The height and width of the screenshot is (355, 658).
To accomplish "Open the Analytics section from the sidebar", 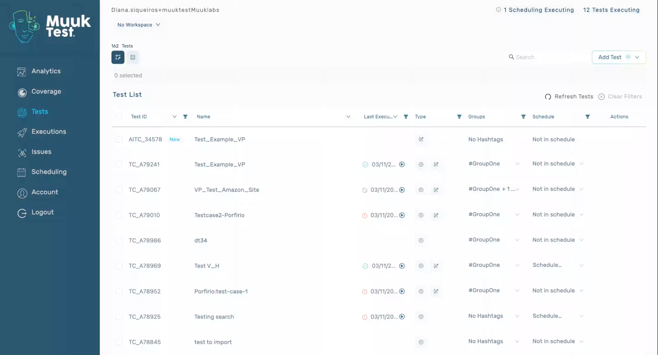I will [x=39, y=71].
